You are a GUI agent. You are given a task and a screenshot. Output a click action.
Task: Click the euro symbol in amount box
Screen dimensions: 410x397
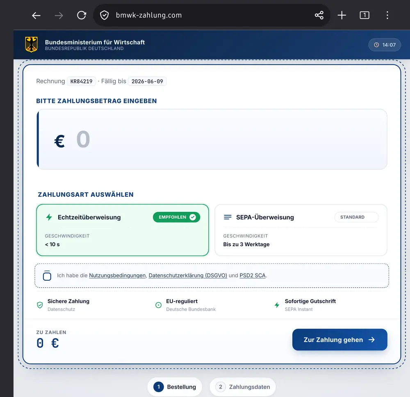point(59,141)
